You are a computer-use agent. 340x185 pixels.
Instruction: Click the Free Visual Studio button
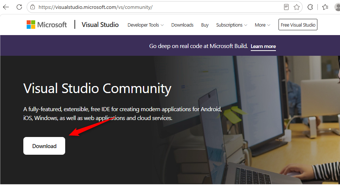(x=298, y=25)
